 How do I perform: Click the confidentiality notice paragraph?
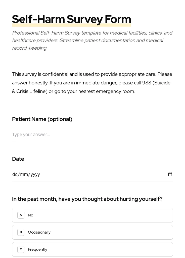[x=92, y=82]
